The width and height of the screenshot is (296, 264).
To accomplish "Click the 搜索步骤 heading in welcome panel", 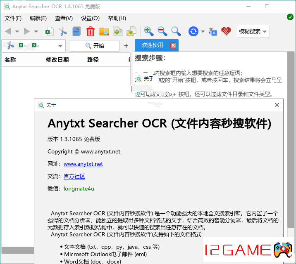I will [x=150, y=58].
